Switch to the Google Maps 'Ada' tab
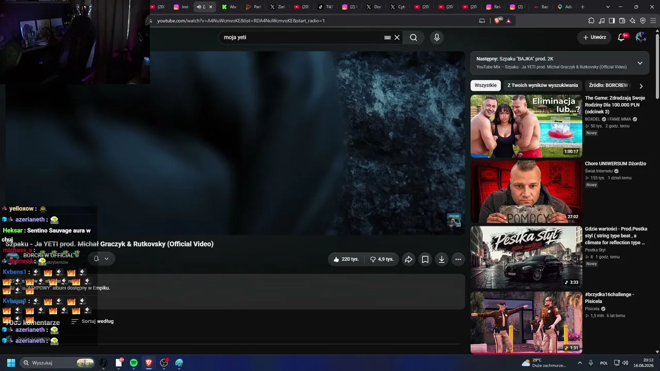The image size is (660, 371). point(566,7)
